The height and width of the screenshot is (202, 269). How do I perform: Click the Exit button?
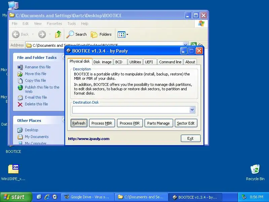click(x=191, y=138)
